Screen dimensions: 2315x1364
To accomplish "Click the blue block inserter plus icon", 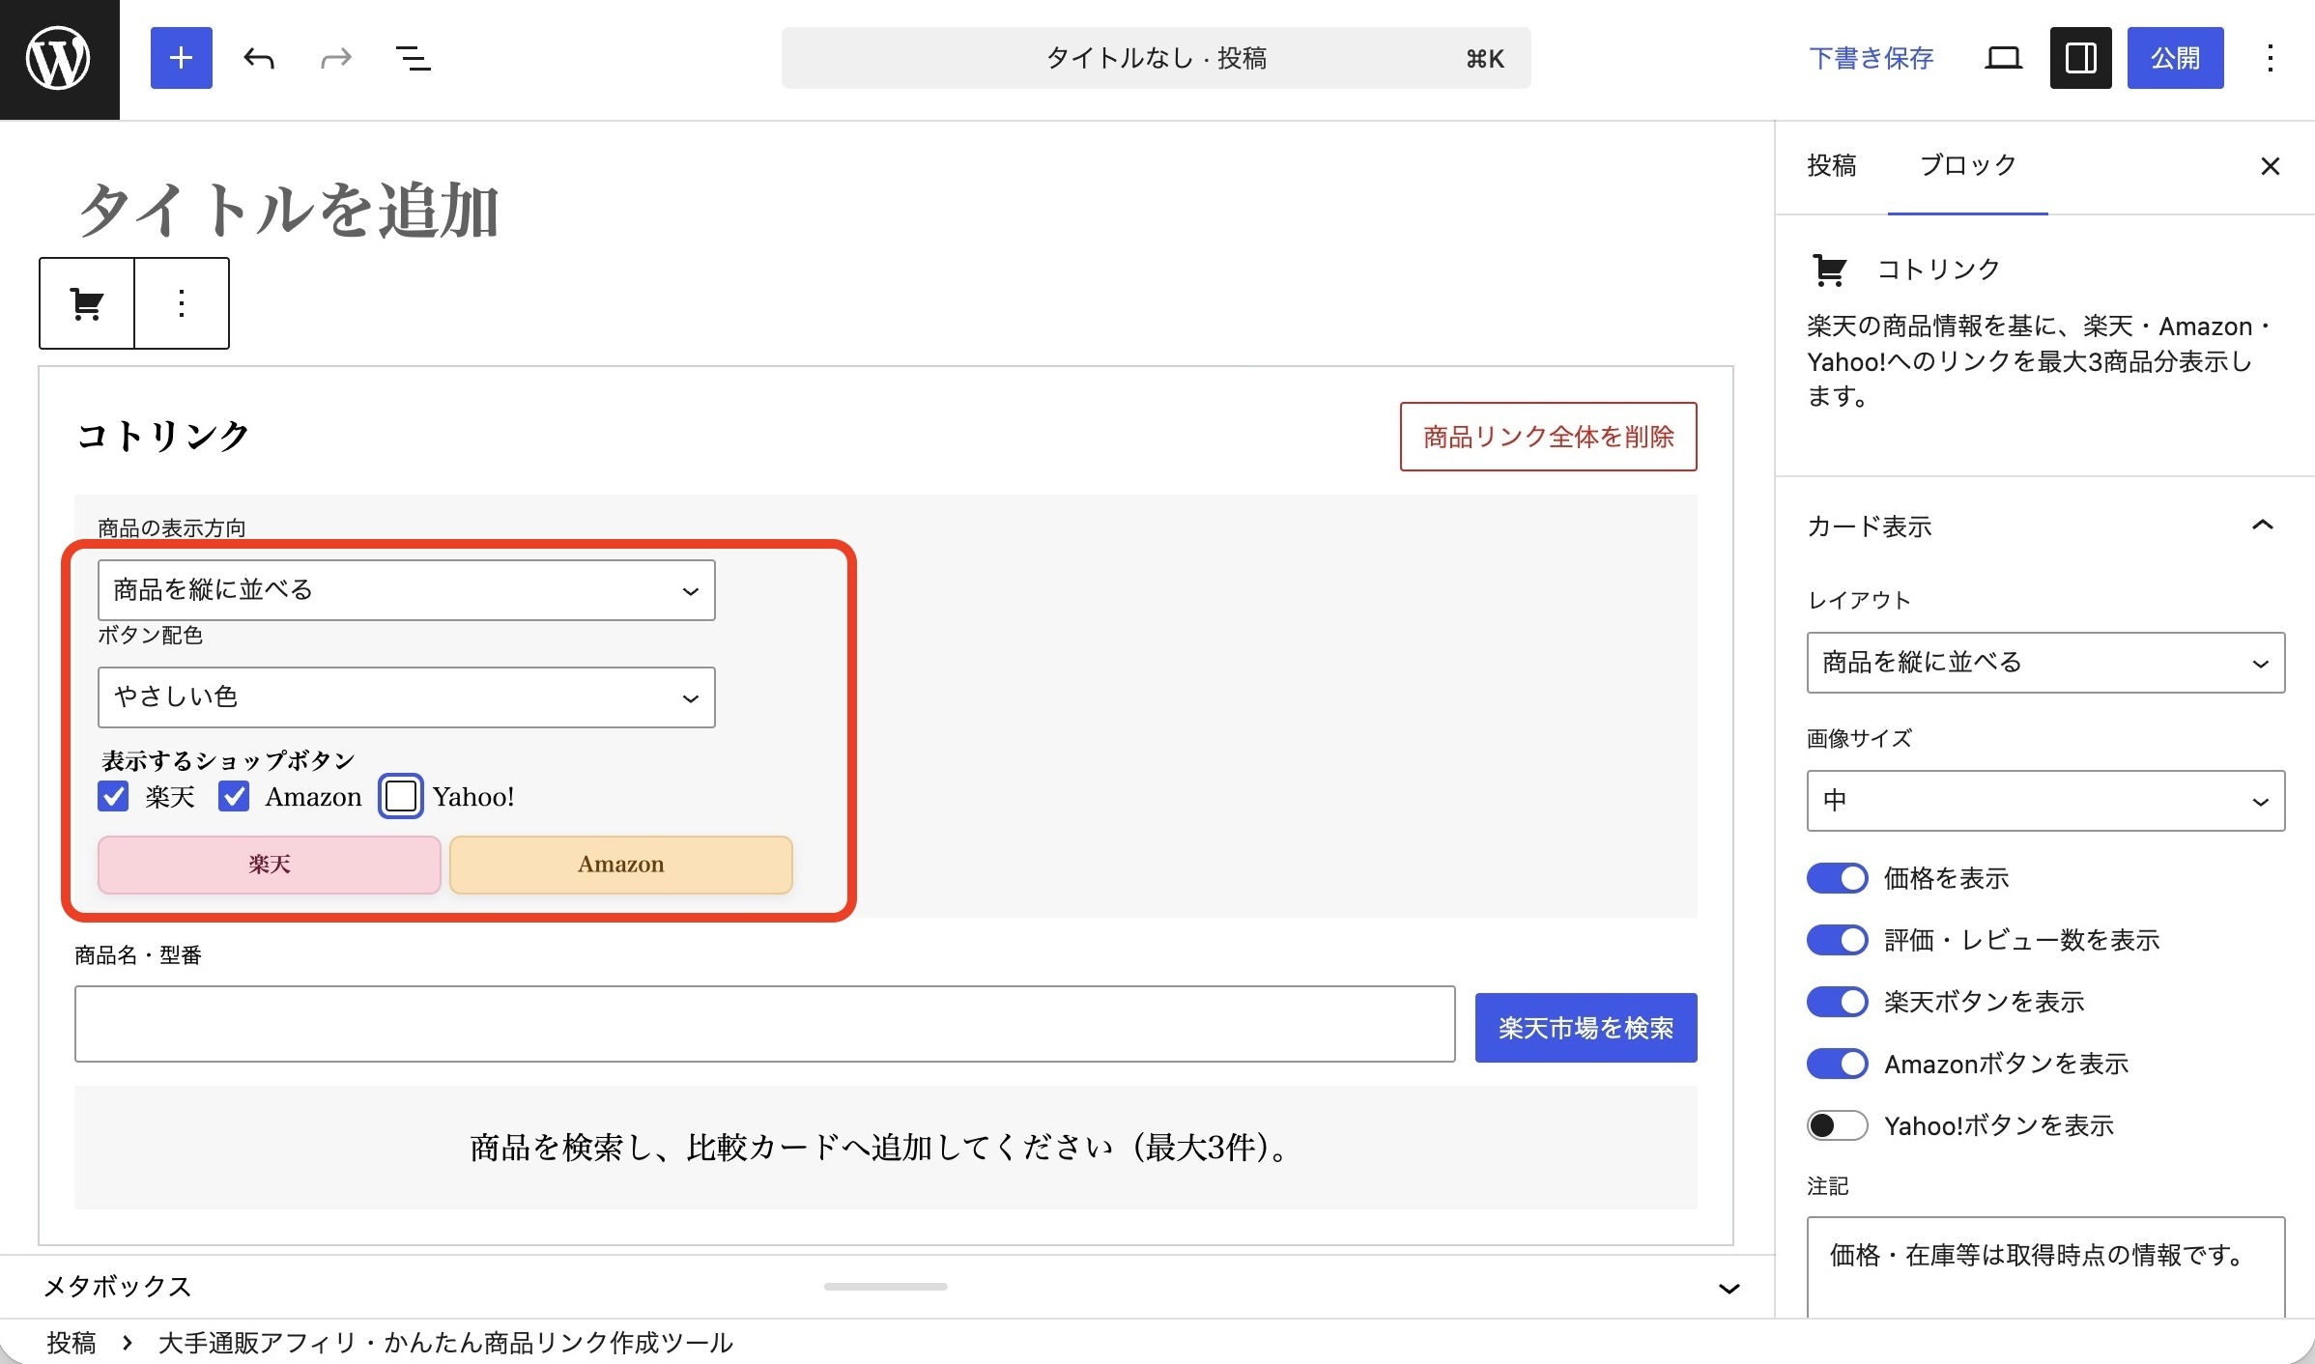I will click(x=182, y=58).
